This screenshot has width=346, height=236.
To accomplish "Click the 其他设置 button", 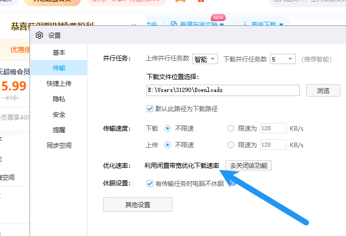I will (138, 204).
